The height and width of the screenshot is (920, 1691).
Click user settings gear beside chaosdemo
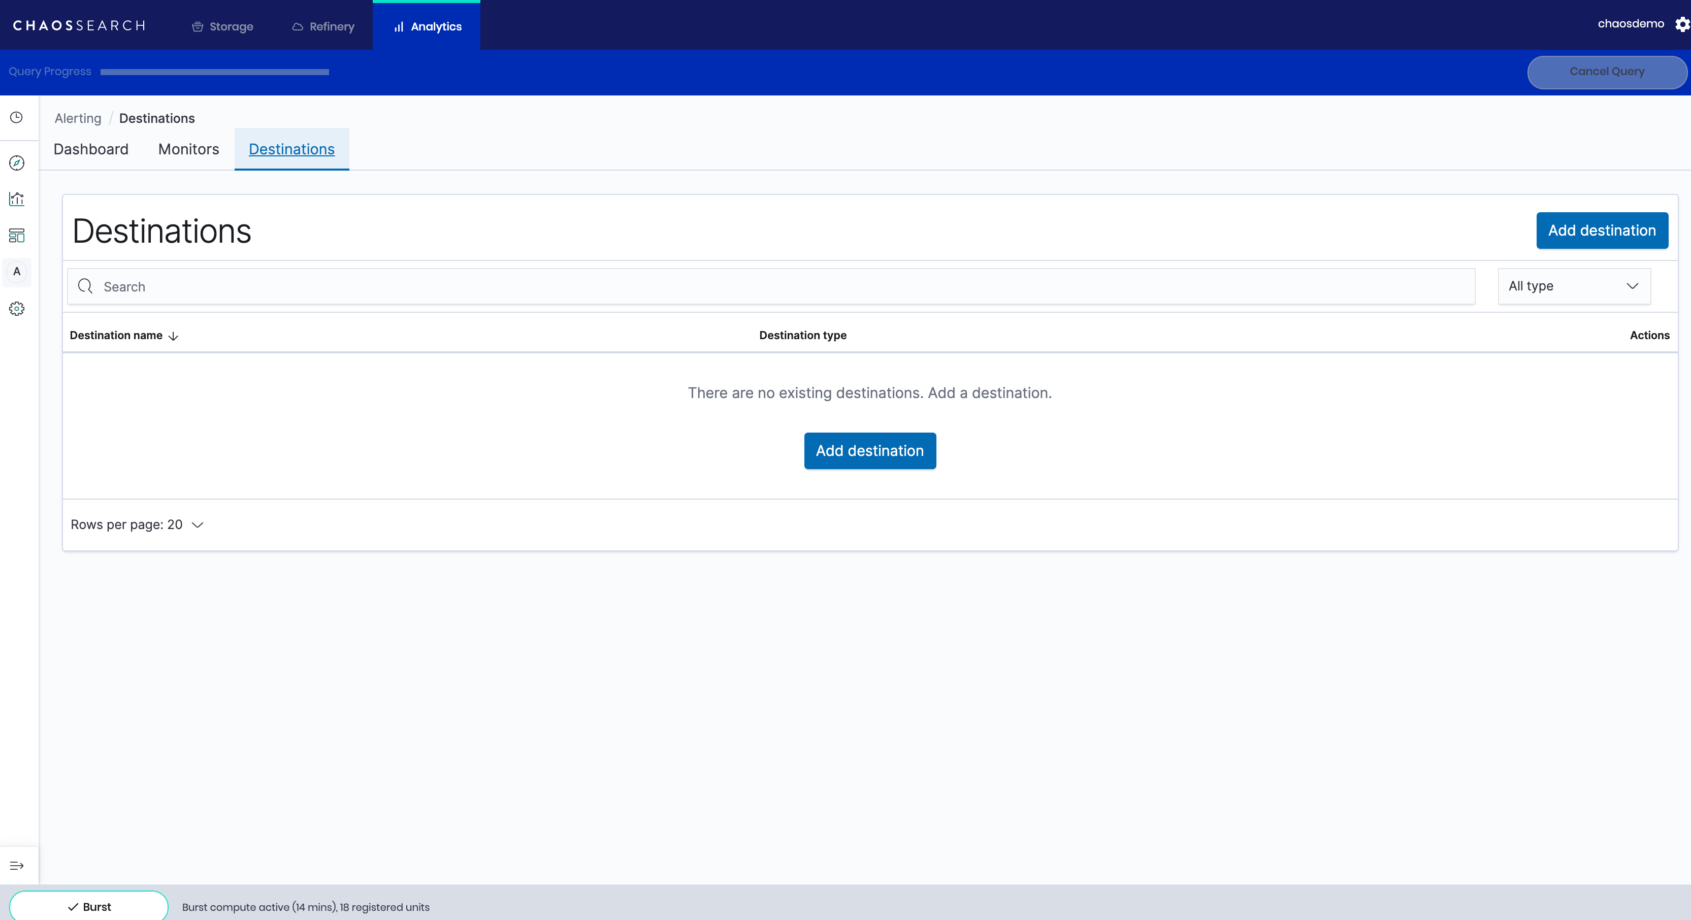click(x=1681, y=24)
